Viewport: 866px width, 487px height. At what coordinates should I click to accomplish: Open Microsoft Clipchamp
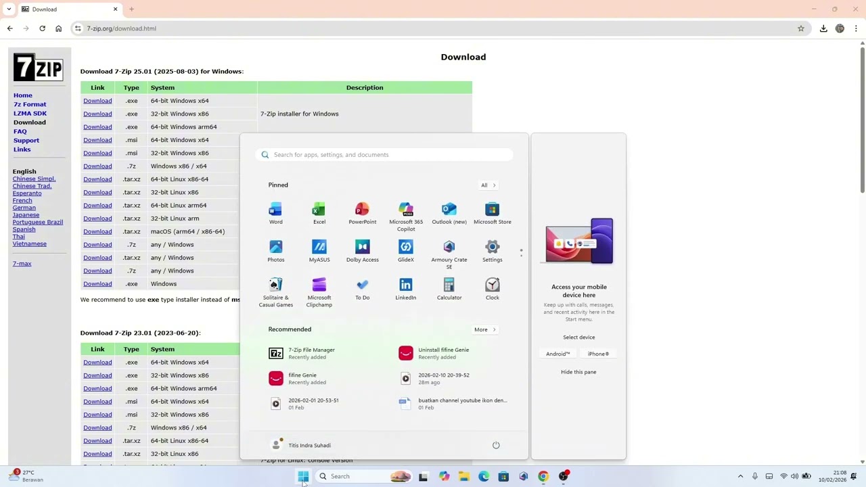click(x=319, y=292)
